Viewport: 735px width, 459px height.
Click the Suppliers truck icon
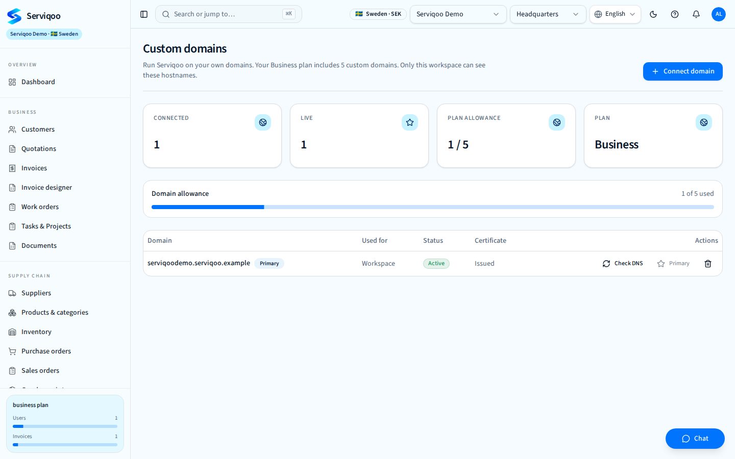click(12, 293)
